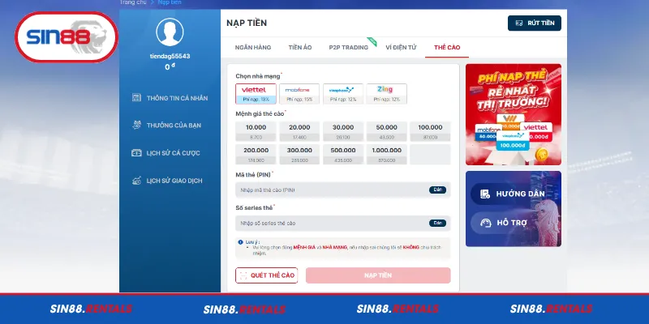The image size is (649, 324).
Task: Click the Hướng dẫn guide icon
Action: pos(485,194)
